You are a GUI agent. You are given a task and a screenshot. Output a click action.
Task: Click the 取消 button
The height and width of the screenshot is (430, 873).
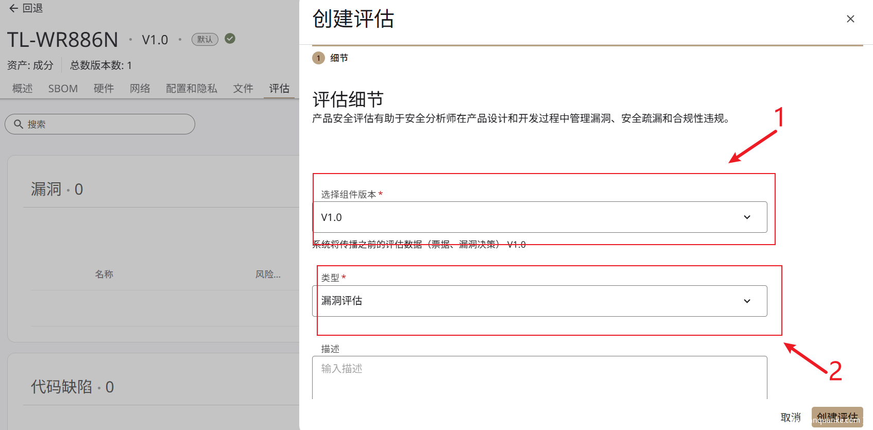791,417
